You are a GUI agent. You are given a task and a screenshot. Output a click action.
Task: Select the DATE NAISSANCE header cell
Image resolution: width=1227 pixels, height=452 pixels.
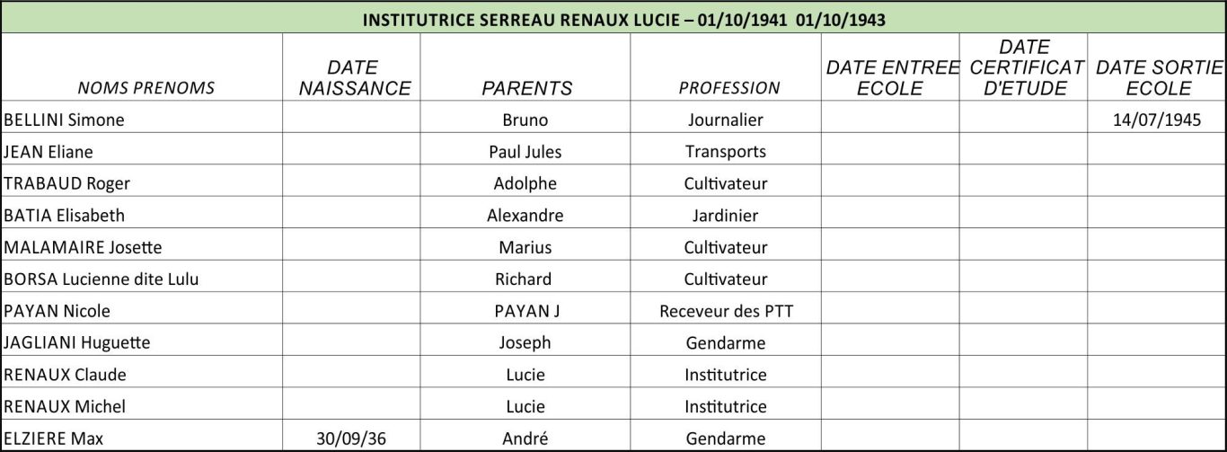coord(354,77)
